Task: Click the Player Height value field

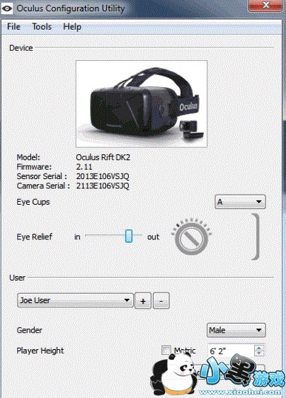Action: pyautogui.click(x=231, y=351)
